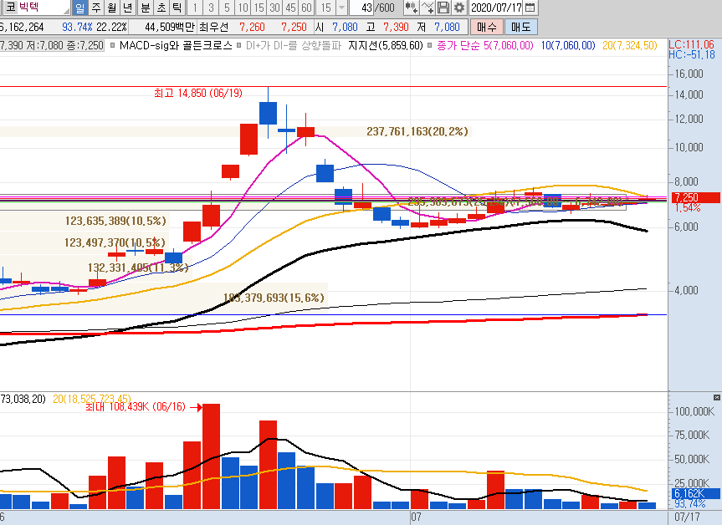Click the 30 interval button
722x525 pixels.
click(274, 8)
